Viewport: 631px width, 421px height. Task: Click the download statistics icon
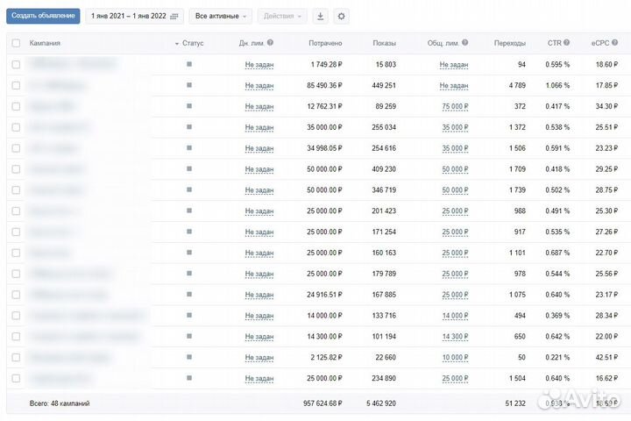320,17
